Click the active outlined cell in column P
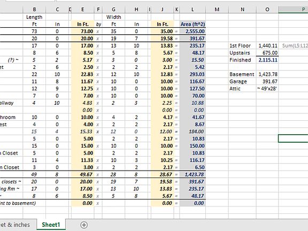 click(x=293, y=138)
